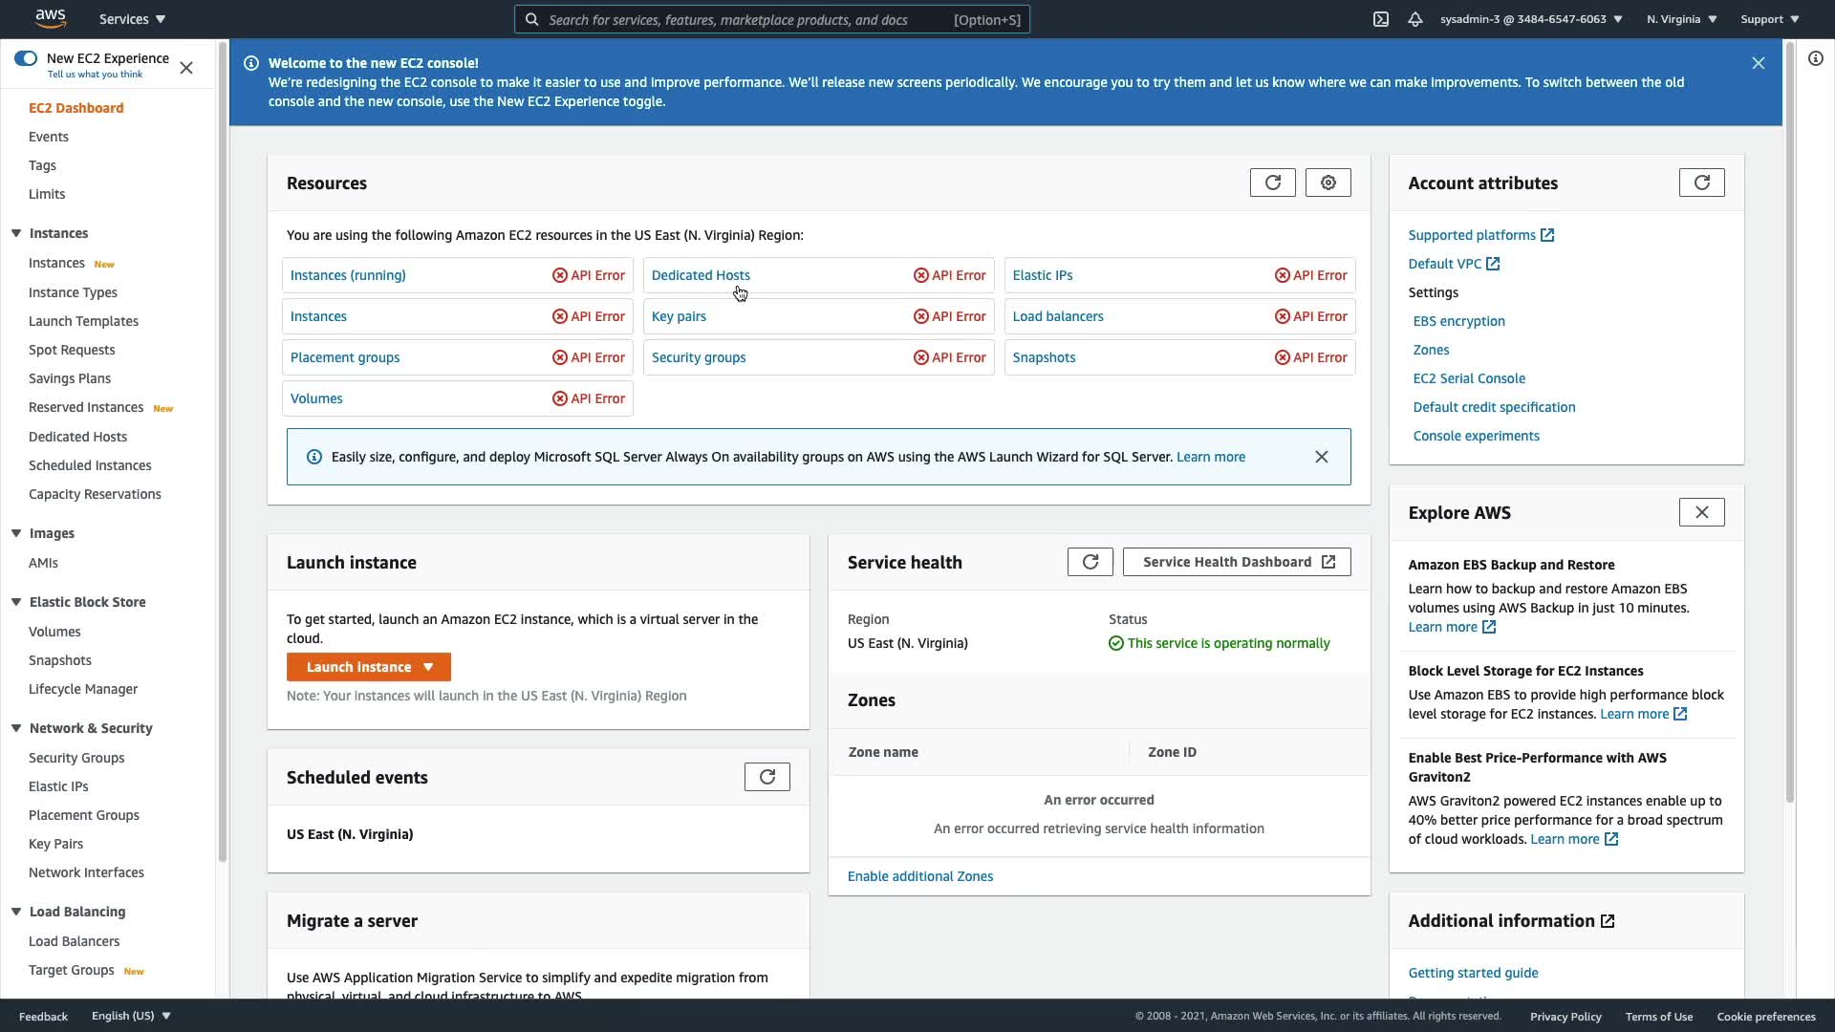Refresh the Service health panel
The image size is (1835, 1032).
1090,562
